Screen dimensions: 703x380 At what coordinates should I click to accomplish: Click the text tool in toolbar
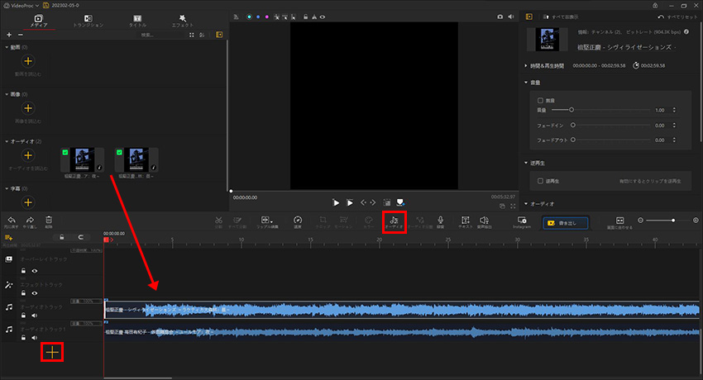click(465, 221)
